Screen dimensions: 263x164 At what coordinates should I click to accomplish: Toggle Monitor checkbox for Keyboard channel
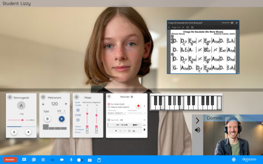(x=97, y=127)
